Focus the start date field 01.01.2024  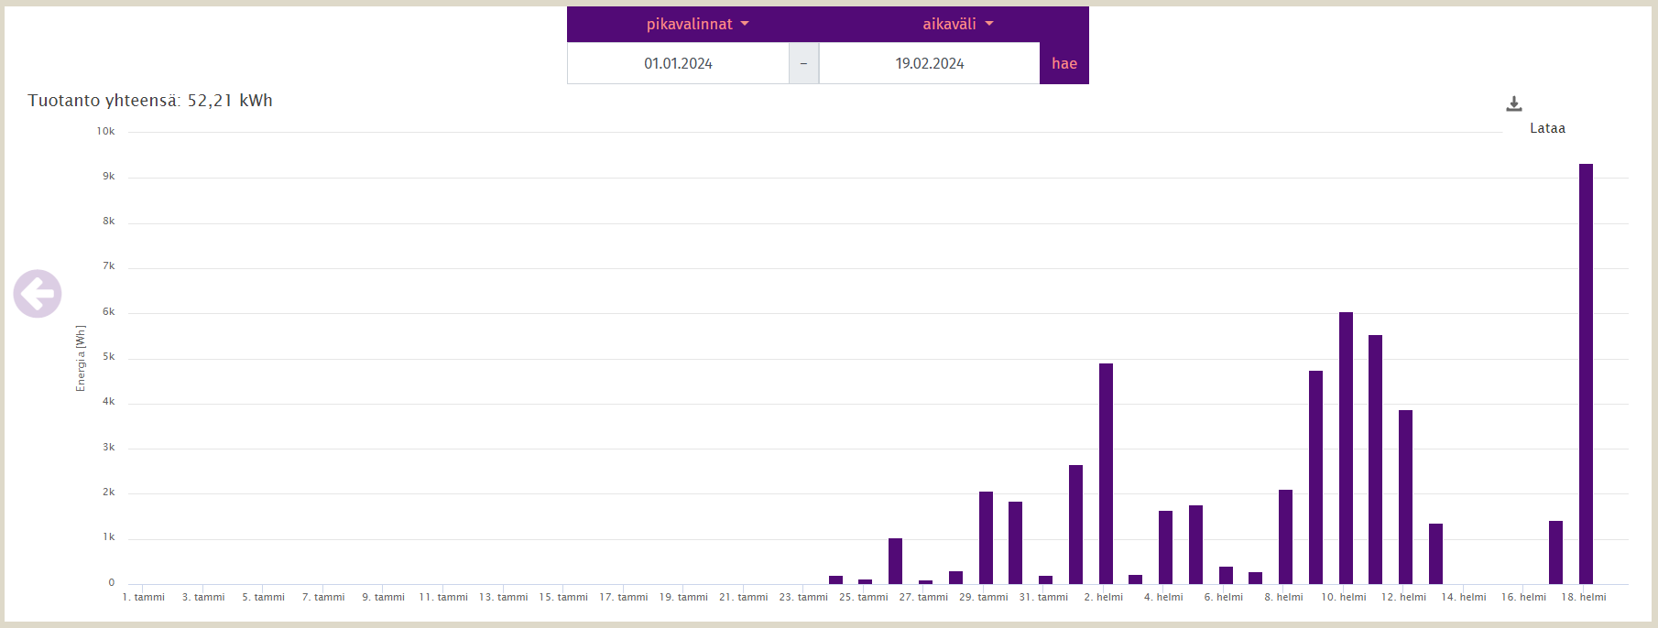(x=678, y=63)
